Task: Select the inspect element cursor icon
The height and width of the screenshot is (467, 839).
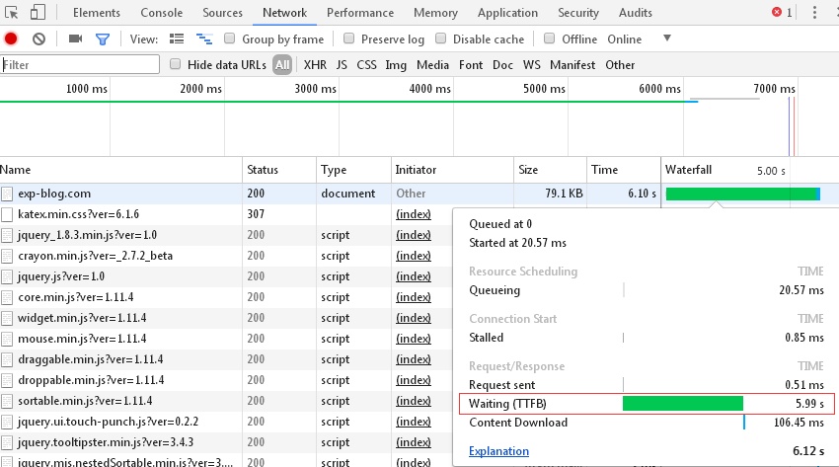Action: [x=11, y=12]
